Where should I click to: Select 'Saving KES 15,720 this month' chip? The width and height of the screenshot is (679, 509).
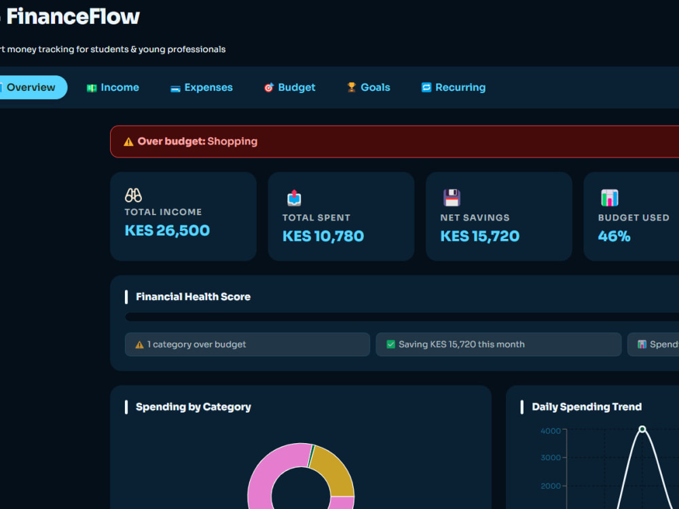498,345
